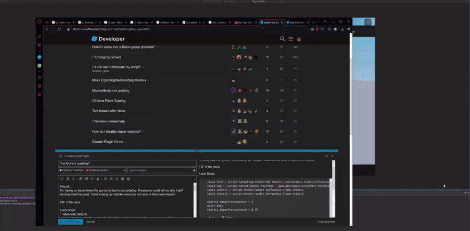Viewport: 470px width, 231px height.
Task: Insert a quote reply using the speech bubble icon
Action: [x=62, y=179]
